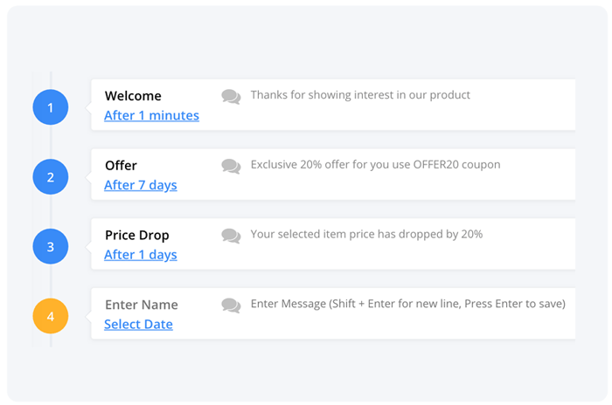
Task: Click the chat bubble icon in Price Drop row
Action: click(231, 236)
